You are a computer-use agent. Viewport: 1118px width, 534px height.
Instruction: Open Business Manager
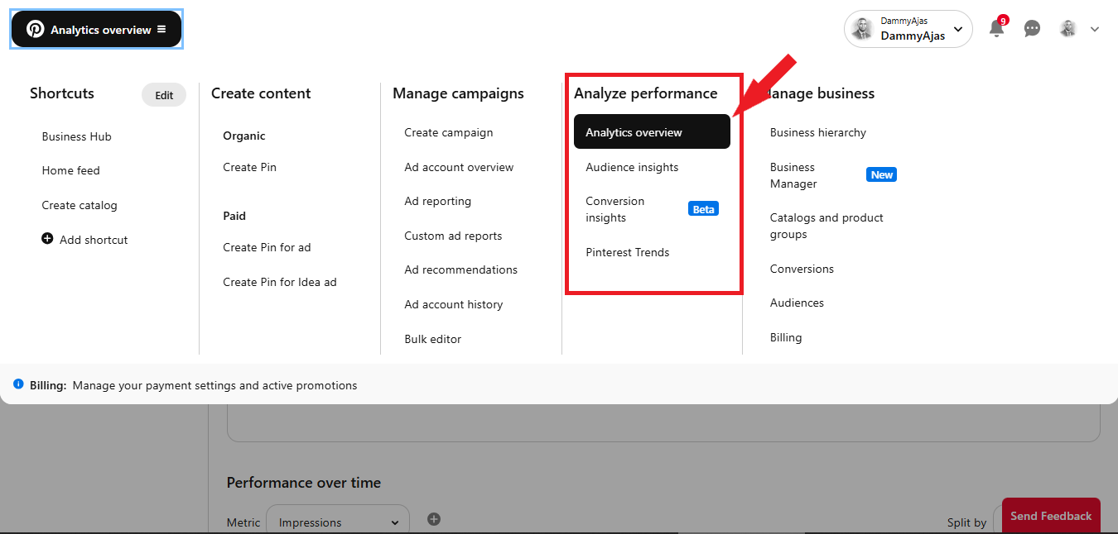pos(793,175)
